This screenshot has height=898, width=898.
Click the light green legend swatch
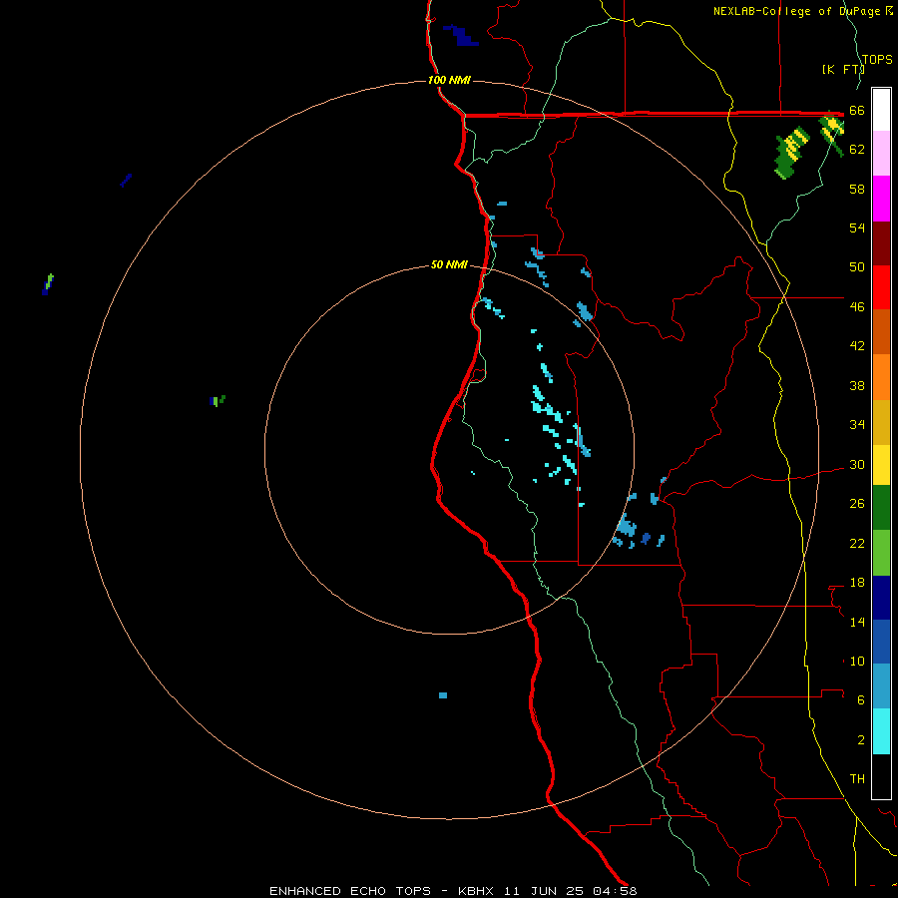click(881, 553)
